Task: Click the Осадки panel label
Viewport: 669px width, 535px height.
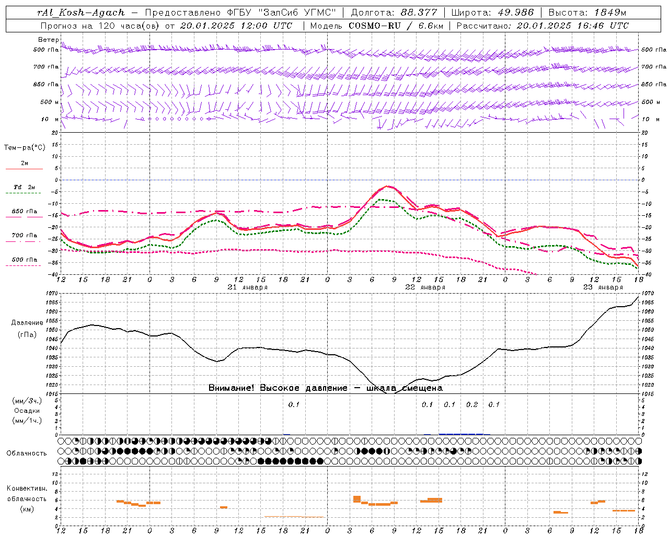Action: coord(27,411)
